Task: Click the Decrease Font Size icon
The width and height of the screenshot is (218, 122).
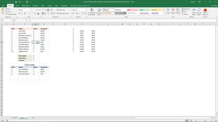Action: click(x=40, y=10)
